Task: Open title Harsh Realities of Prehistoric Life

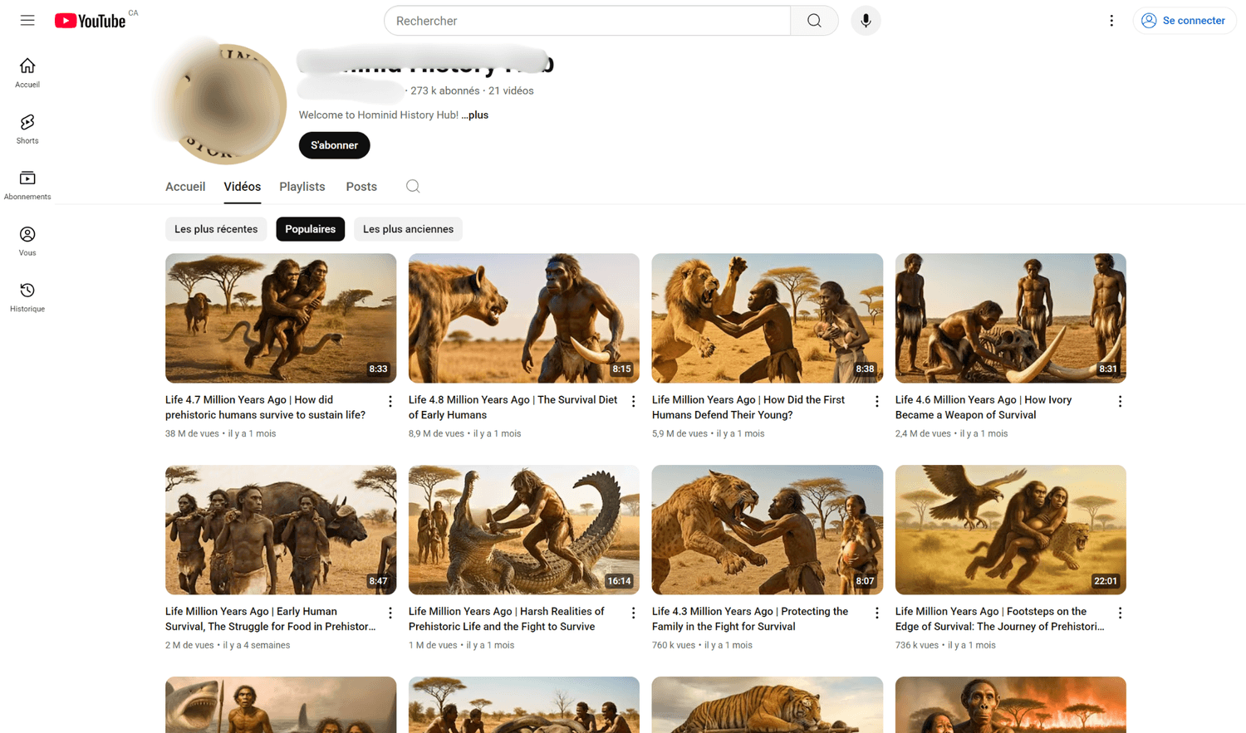Action: [507, 619]
